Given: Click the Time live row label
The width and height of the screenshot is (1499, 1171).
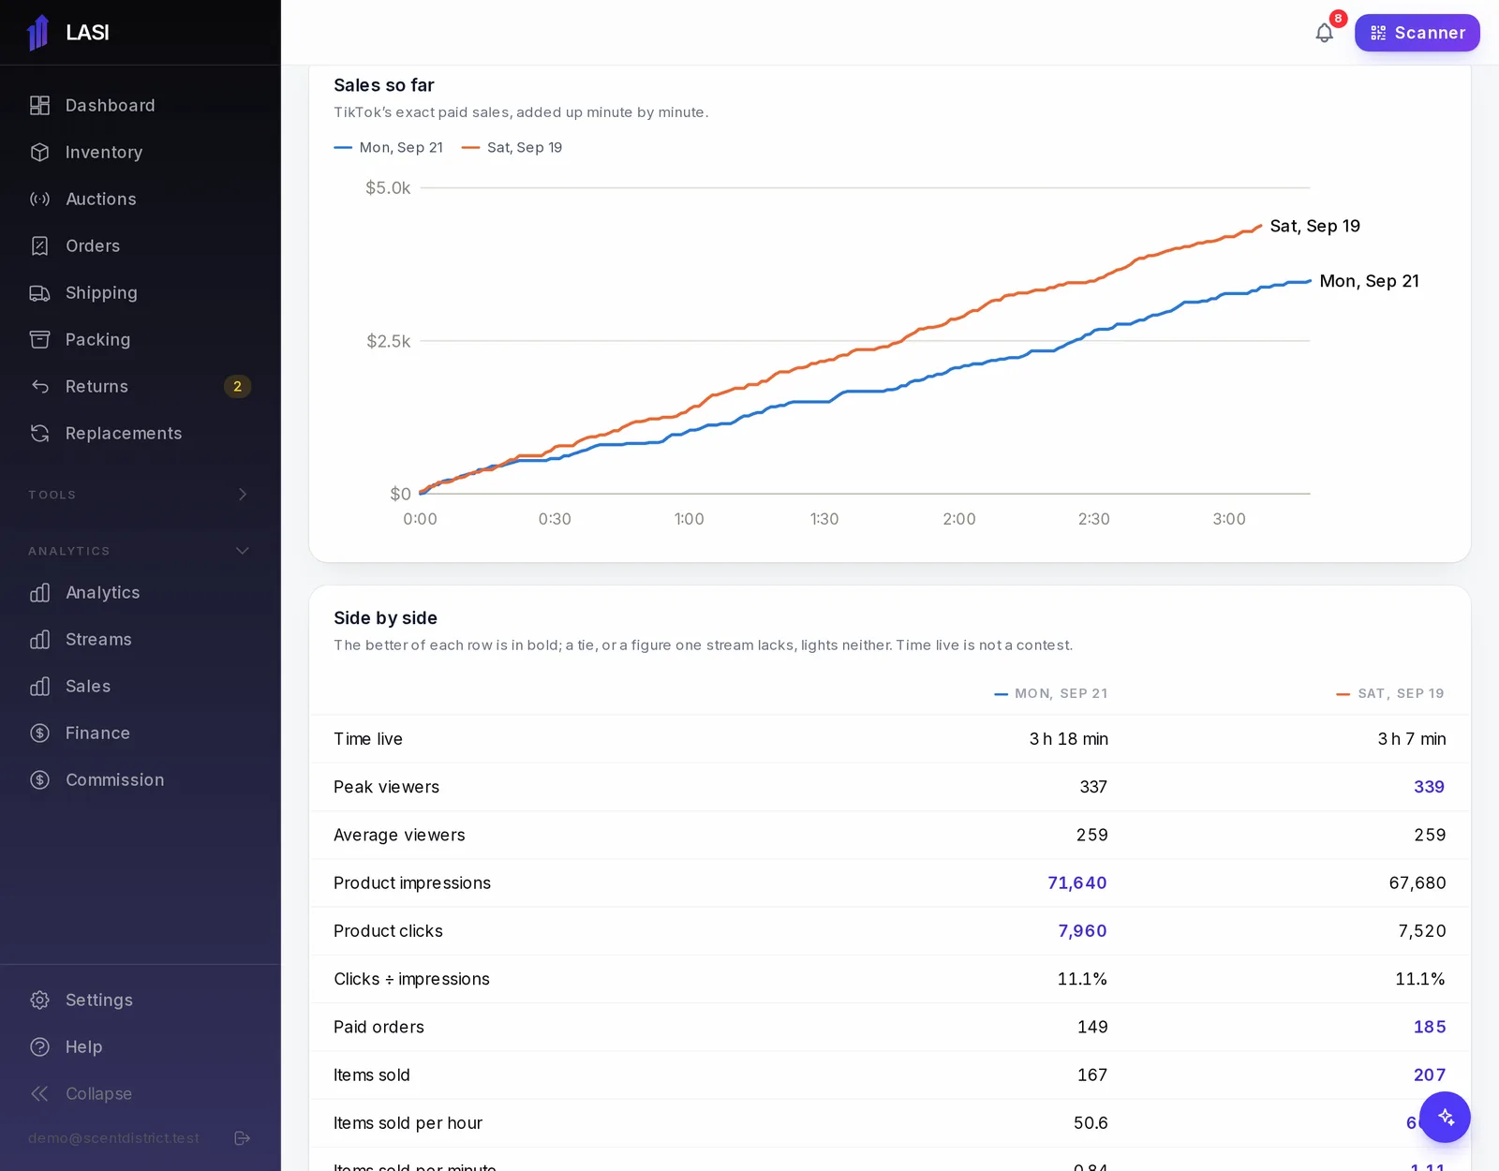Looking at the screenshot, I should (x=368, y=739).
